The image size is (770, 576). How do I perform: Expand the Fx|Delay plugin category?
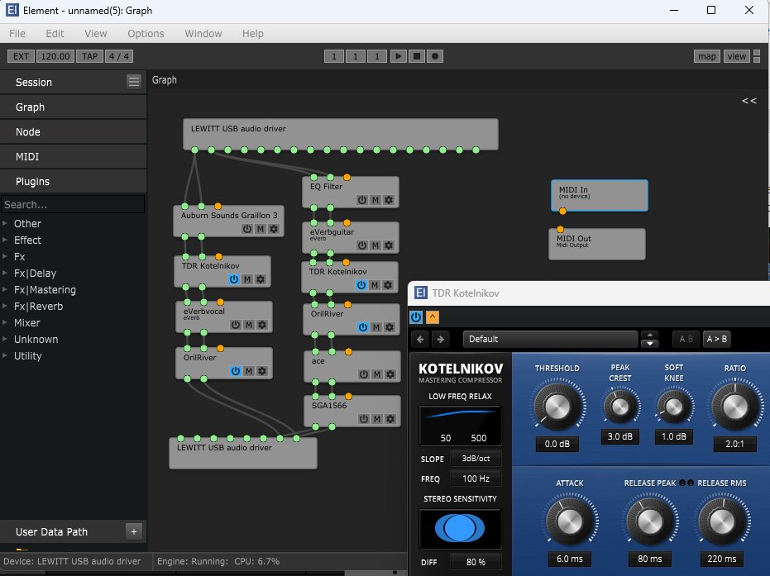tap(5, 274)
